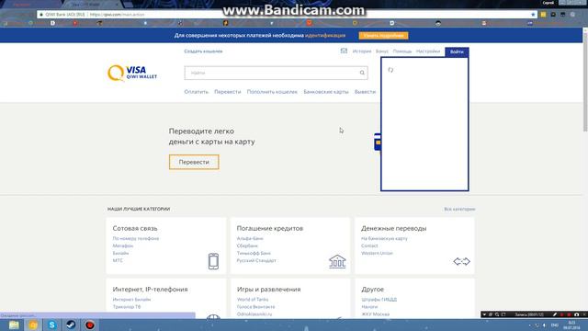Open the Банковские карты menu item
Screen dimensions: 588x331
click(326, 92)
